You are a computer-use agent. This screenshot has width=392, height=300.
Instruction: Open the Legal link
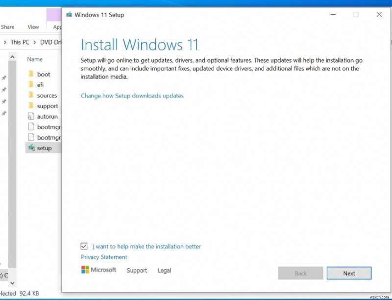click(164, 270)
